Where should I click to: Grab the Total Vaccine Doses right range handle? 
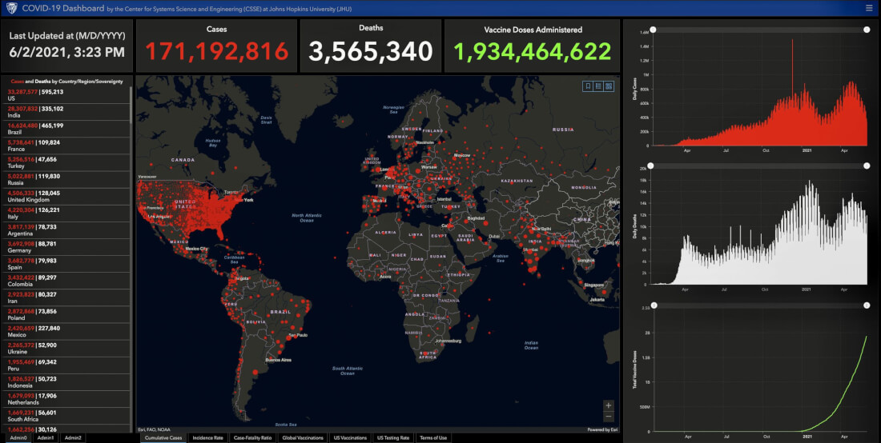click(x=867, y=305)
